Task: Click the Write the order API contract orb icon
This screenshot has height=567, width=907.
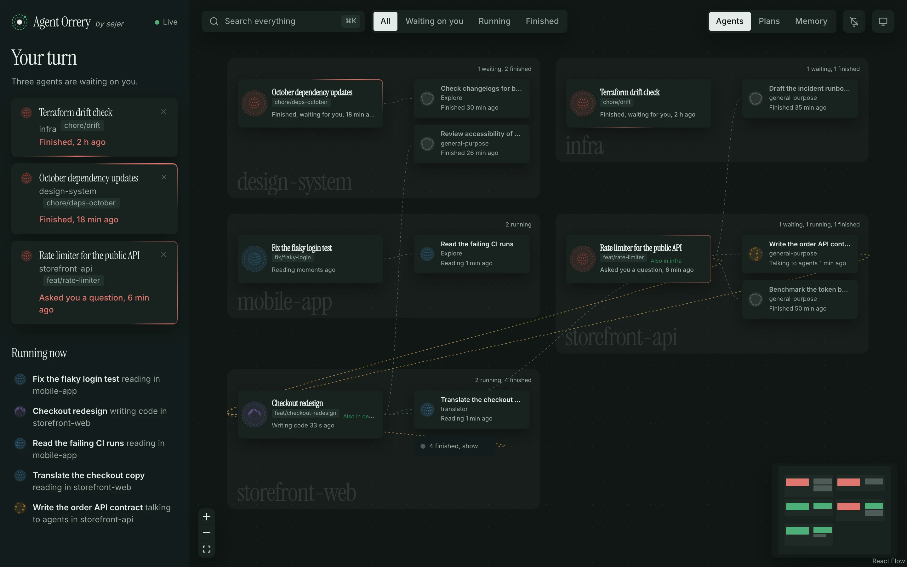Action: pos(756,254)
